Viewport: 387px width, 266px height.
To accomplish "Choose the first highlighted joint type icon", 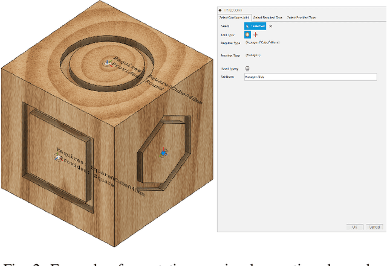I will [248, 34].
